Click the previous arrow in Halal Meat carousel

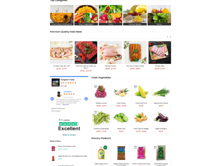167,37
